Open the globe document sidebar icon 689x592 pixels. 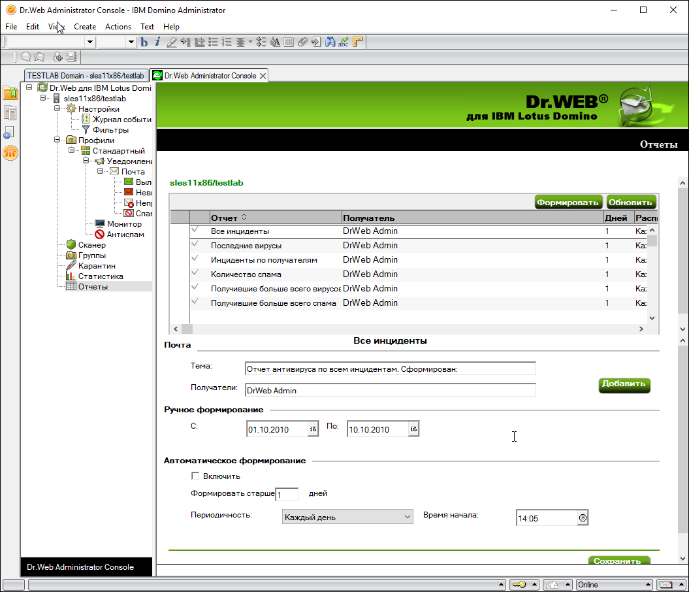pos(9,133)
